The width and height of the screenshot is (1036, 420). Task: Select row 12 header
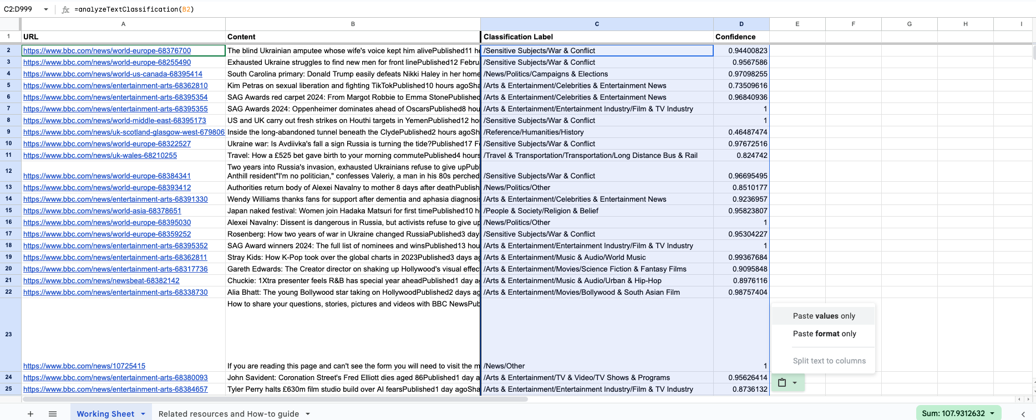pyautogui.click(x=9, y=171)
